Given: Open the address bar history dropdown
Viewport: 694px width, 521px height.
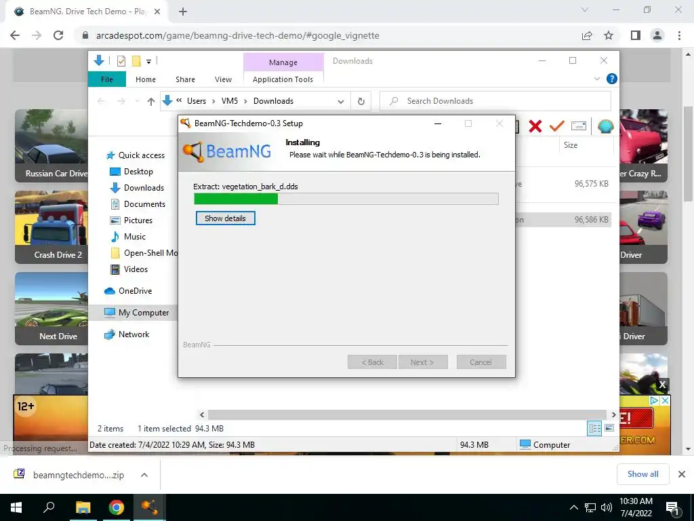Looking at the screenshot, I should [x=340, y=102].
